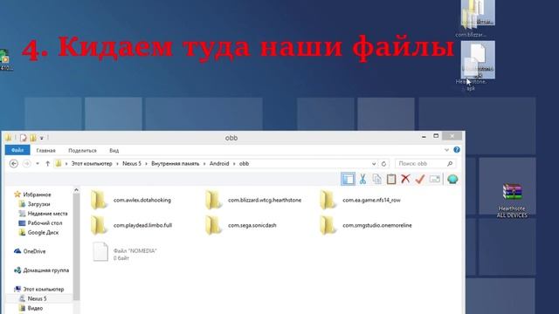
Task: Click the quick access New Folder icon
Action: 33,138
